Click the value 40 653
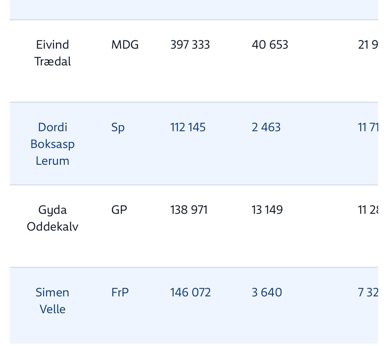This screenshot has height=346, width=388. (270, 45)
